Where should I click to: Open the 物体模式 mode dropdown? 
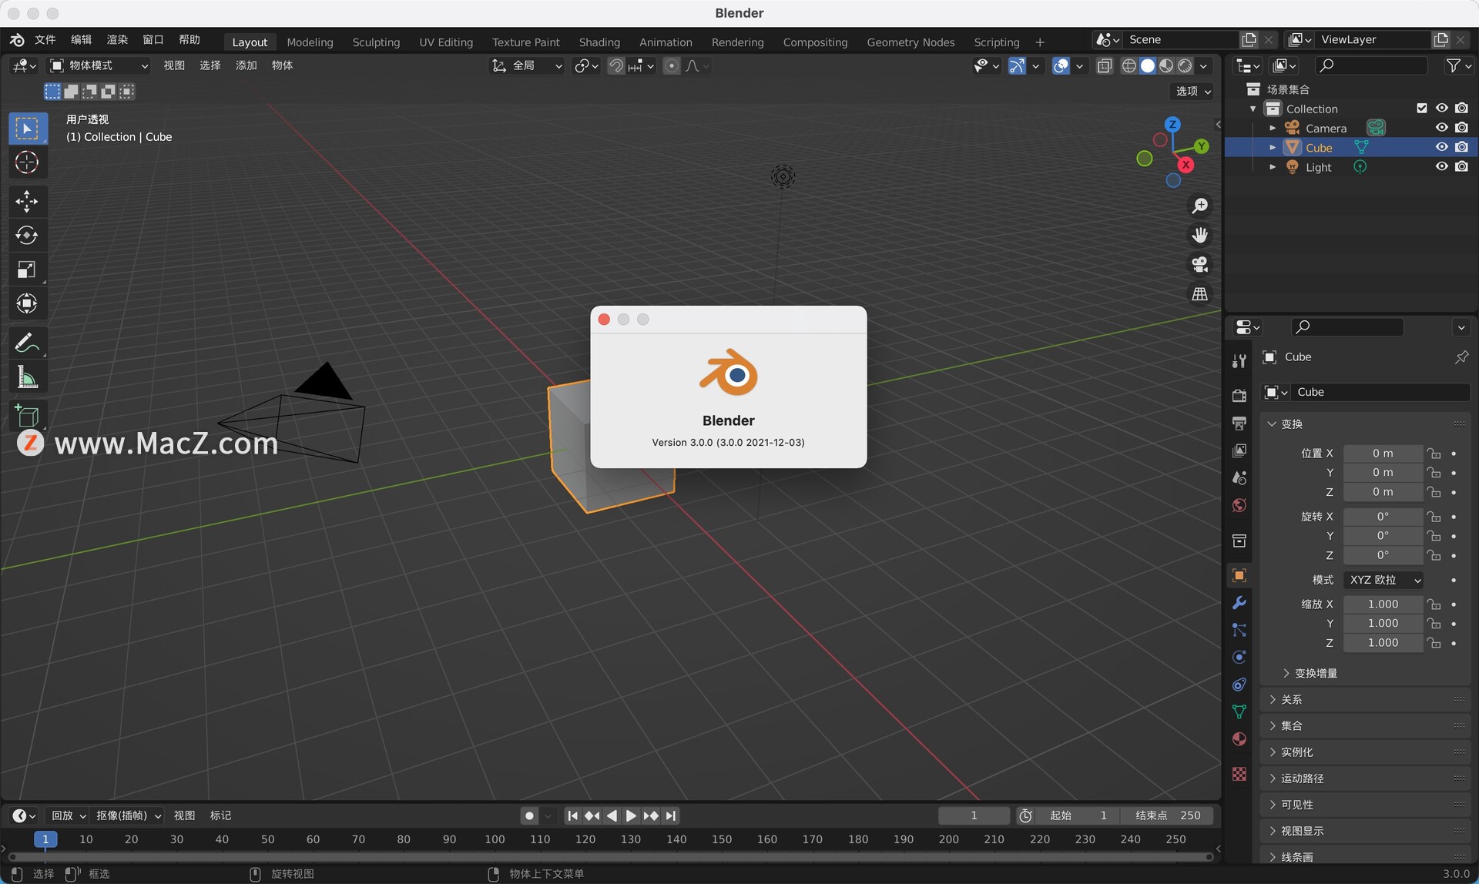click(x=99, y=66)
